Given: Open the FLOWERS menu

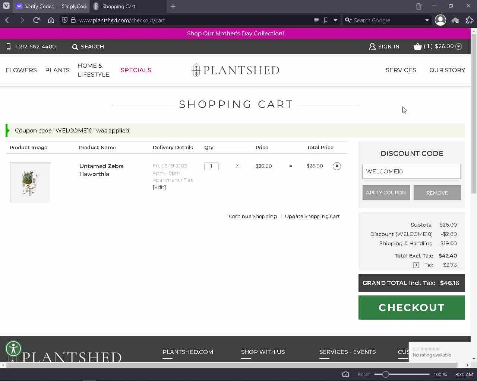Looking at the screenshot, I should (21, 70).
